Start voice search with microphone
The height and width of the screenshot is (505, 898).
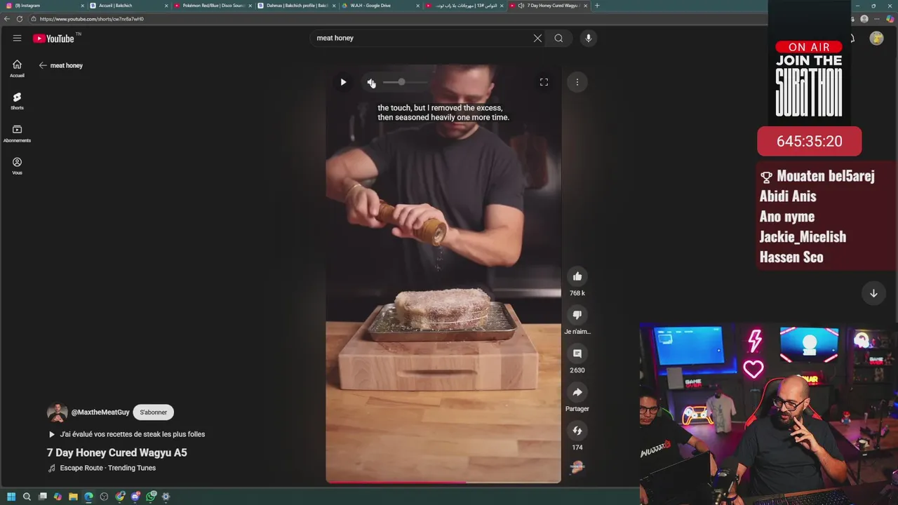[x=589, y=38]
